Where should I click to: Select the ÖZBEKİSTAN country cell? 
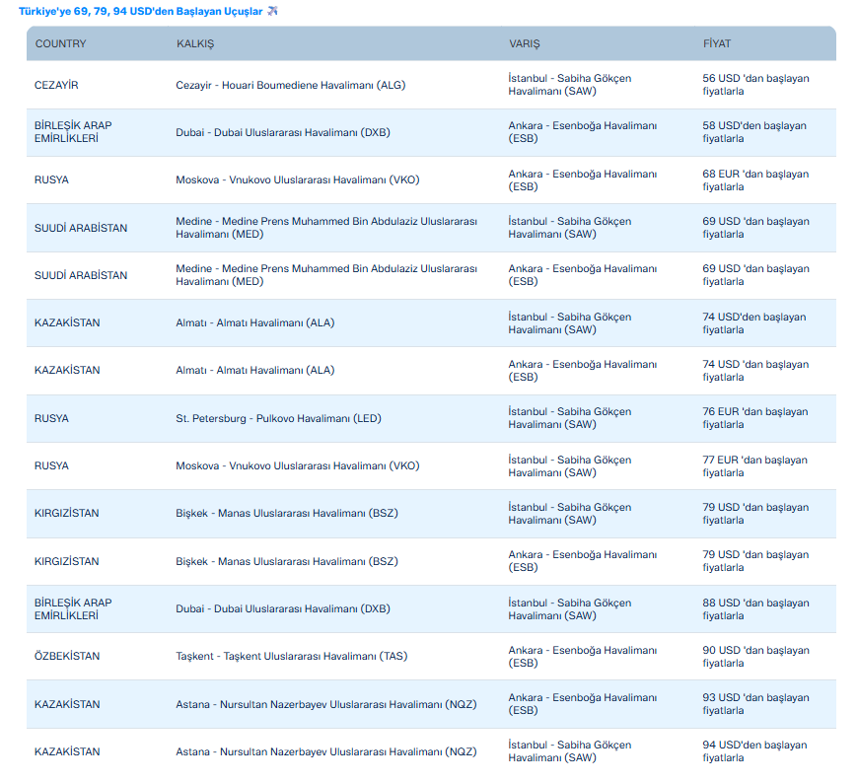(67, 656)
